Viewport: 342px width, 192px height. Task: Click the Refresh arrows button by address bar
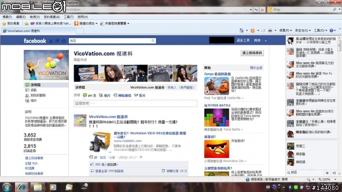256,10
